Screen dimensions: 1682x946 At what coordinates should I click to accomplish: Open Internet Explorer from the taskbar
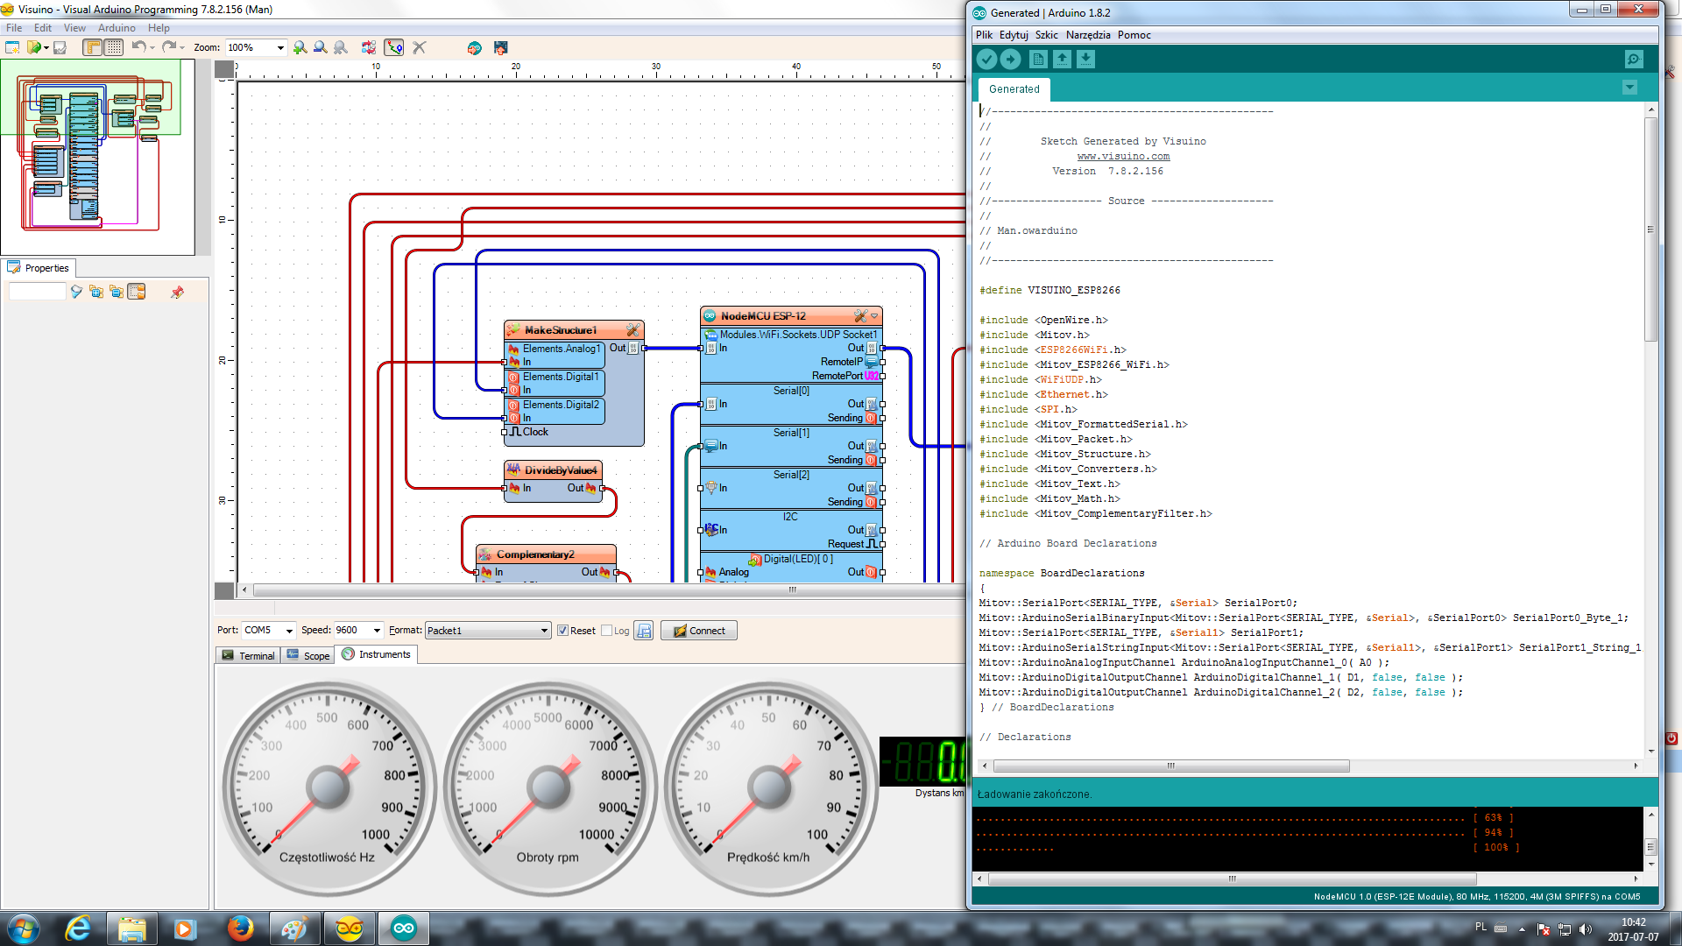(x=78, y=928)
